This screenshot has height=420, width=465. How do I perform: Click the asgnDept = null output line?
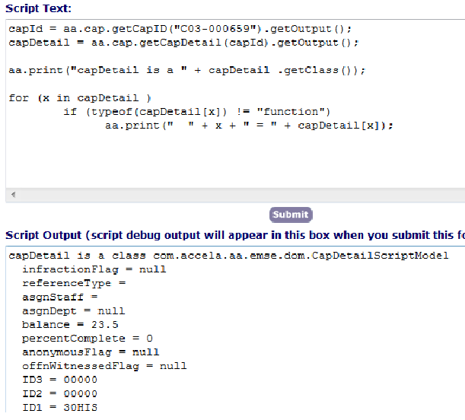[73, 310]
